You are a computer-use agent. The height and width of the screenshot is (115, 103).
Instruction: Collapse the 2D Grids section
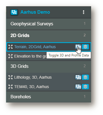tap(49, 35)
